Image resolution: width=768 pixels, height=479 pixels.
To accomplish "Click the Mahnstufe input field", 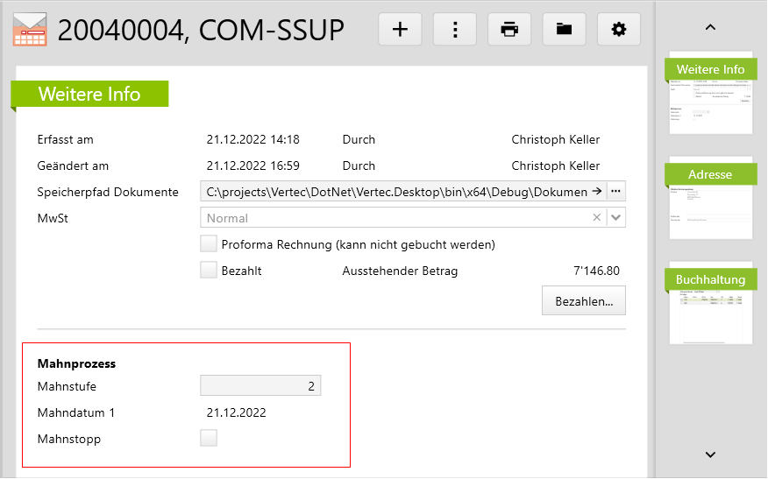I will click(260, 386).
